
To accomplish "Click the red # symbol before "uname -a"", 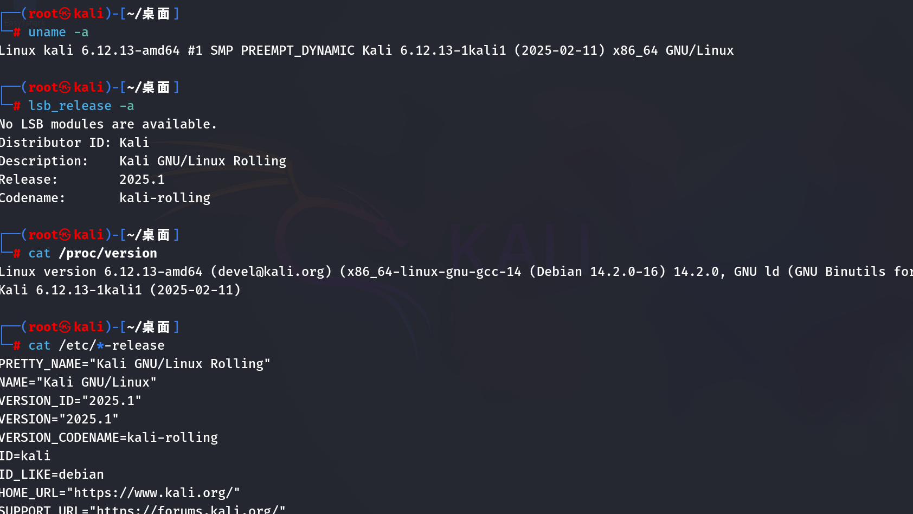I will pos(17,33).
